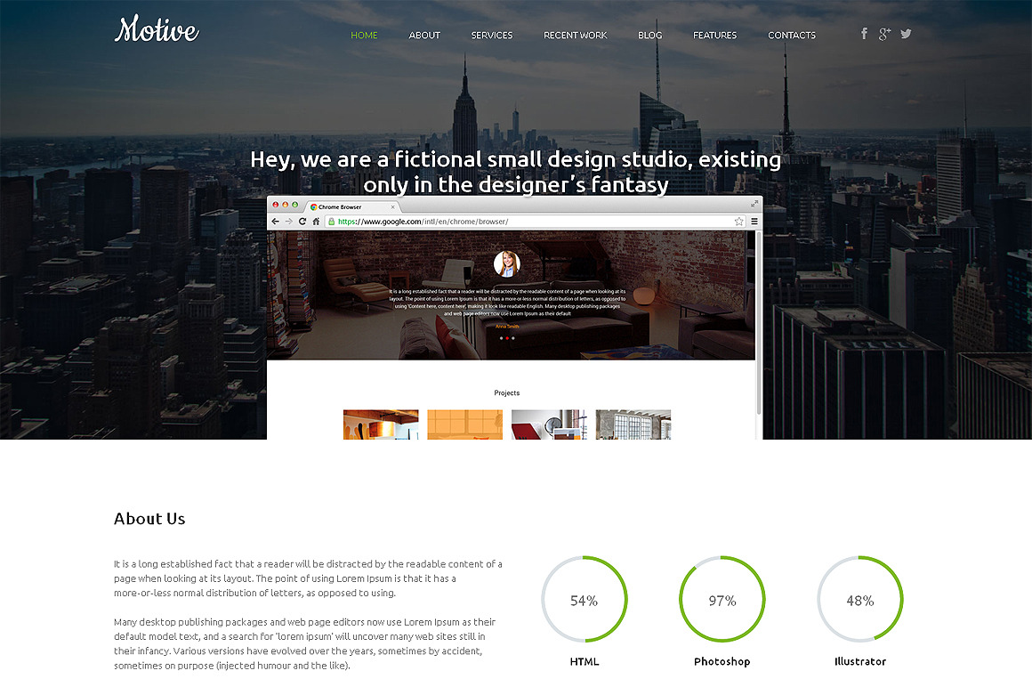Viewport: 1032px width, 687px height.
Task: Navigate to the Blog page
Action: coord(649,36)
